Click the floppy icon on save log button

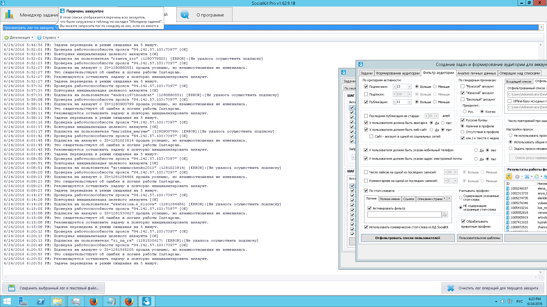pos(12,288)
